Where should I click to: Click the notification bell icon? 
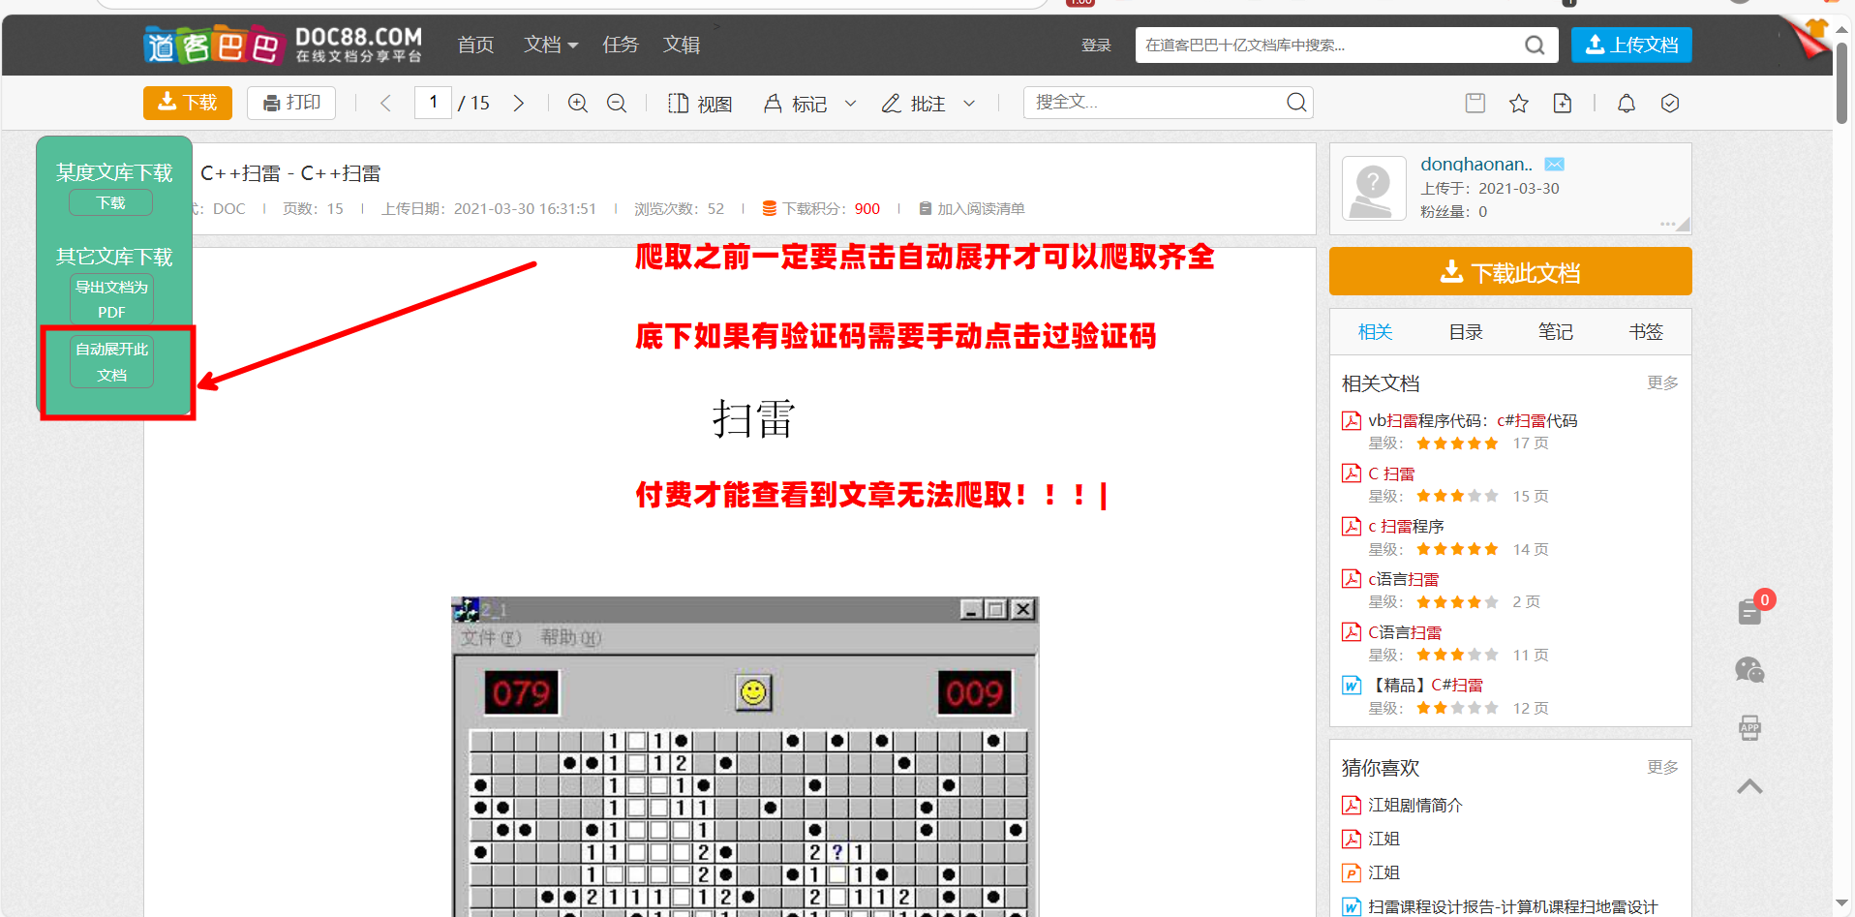[x=1627, y=103]
